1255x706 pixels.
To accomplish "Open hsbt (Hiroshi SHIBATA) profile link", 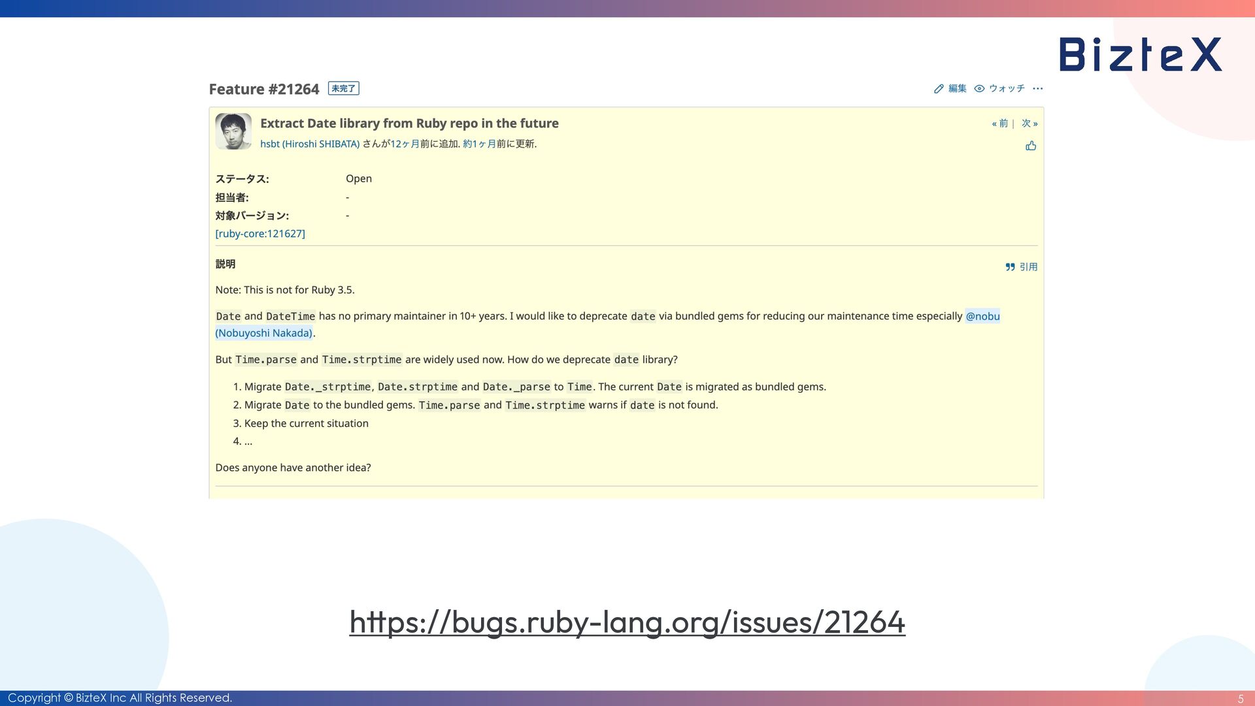I will (x=310, y=144).
